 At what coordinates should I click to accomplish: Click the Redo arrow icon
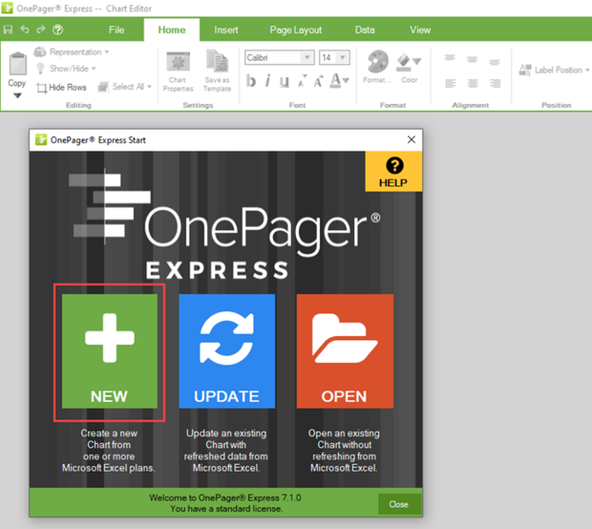pos(41,29)
